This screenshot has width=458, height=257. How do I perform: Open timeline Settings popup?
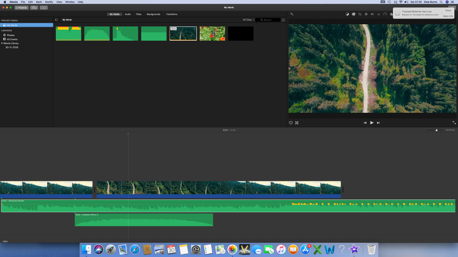pyautogui.click(x=450, y=130)
